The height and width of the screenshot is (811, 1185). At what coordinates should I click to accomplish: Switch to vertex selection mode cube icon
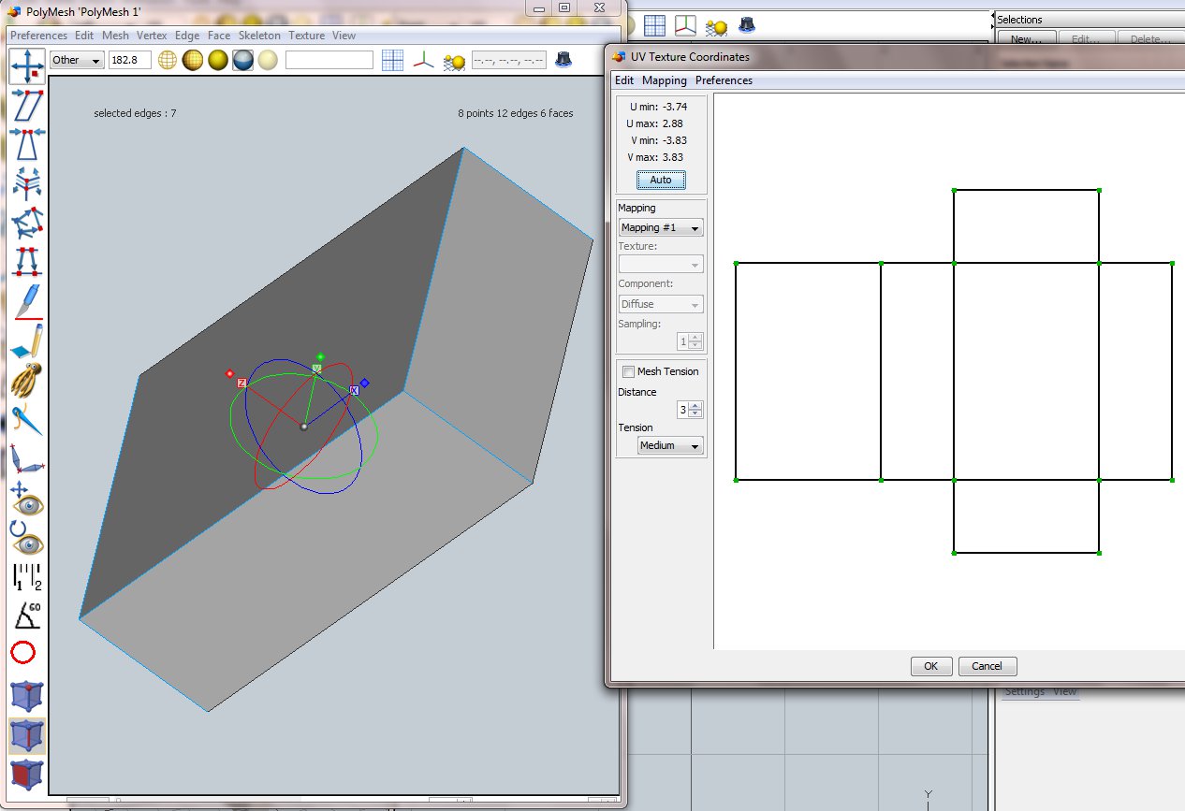tap(27, 697)
